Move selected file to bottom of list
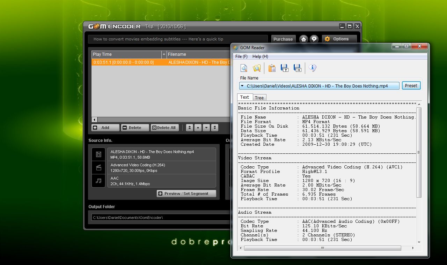 [215, 128]
